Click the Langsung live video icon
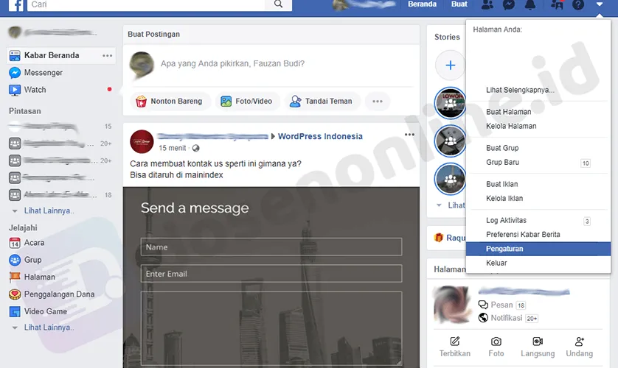 538,346
